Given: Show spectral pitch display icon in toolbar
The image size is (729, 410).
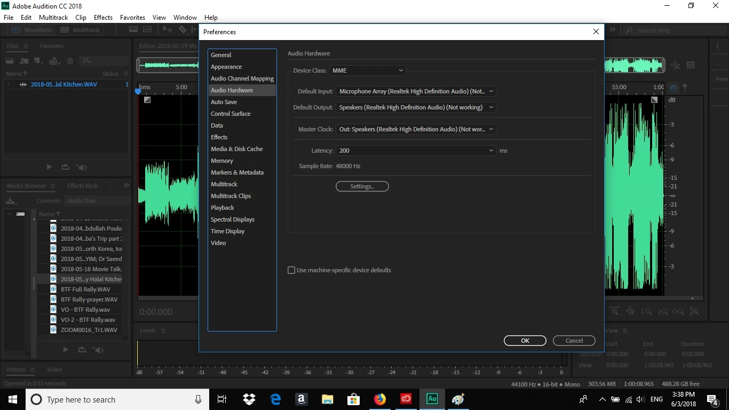Looking at the screenshot, I should click(x=147, y=30).
